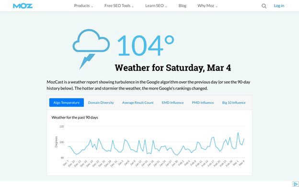Click the 100 y-axis value
299x187 pixels.
(62, 142)
